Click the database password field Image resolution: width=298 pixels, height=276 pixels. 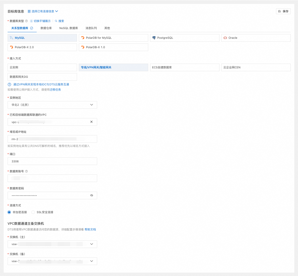pos(52,195)
